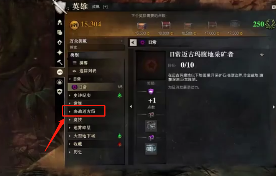Click the gold achievement points coin icon
276x176 pixels.
(74, 25)
